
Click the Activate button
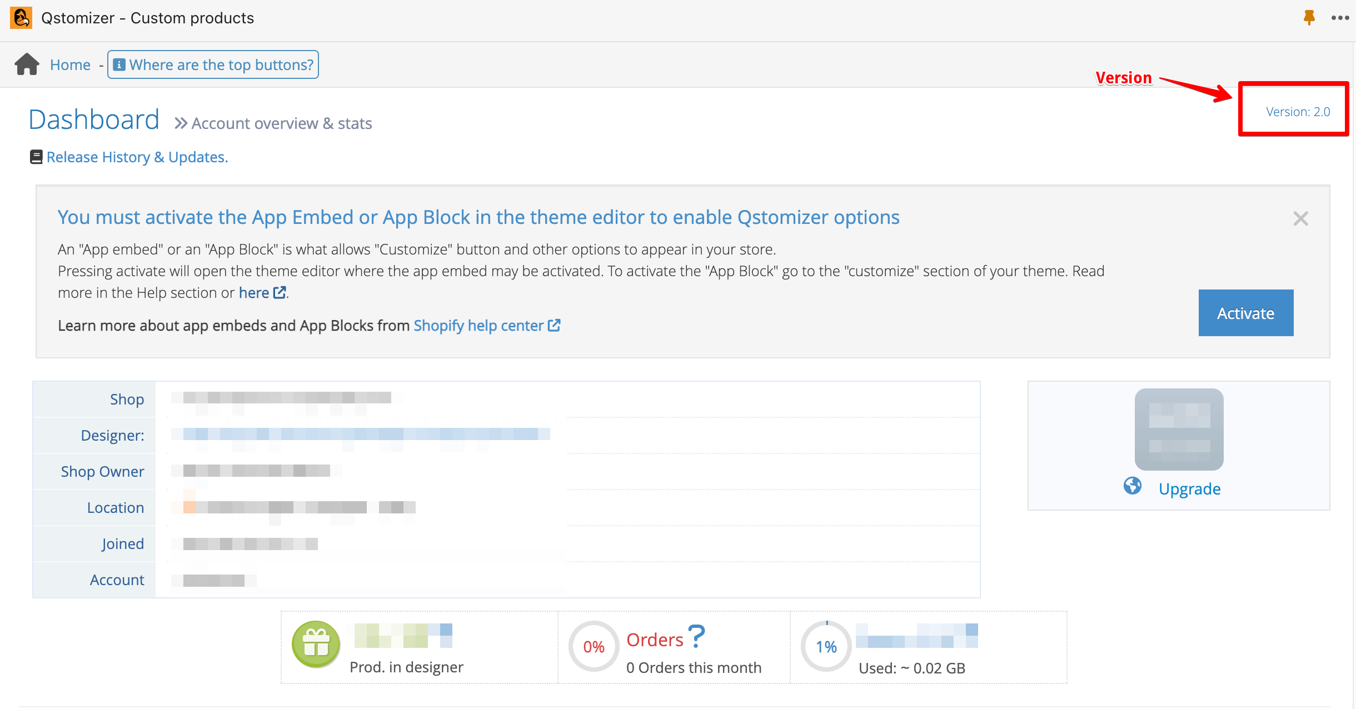[1246, 313]
